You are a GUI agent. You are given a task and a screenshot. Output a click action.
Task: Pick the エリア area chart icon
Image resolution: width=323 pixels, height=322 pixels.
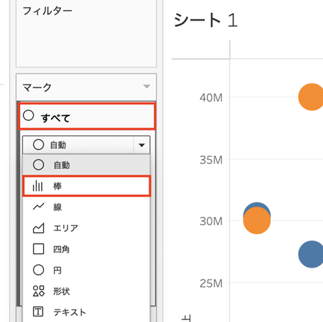click(x=38, y=228)
